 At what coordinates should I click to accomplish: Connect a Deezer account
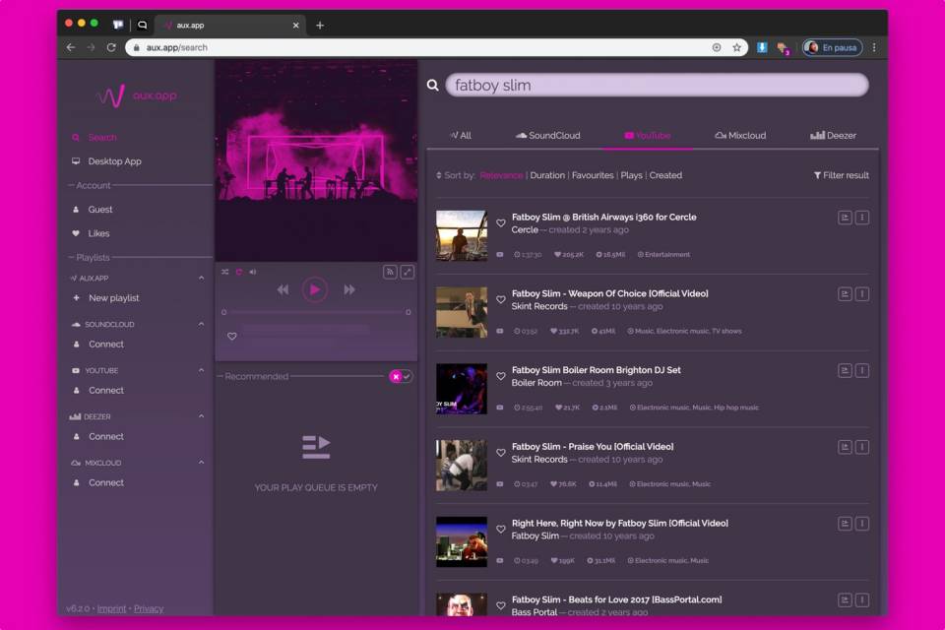[x=98, y=436]
